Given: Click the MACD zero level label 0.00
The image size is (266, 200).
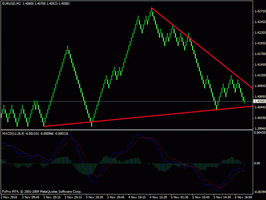Looking at the screenshot, I should pos(257,163).
